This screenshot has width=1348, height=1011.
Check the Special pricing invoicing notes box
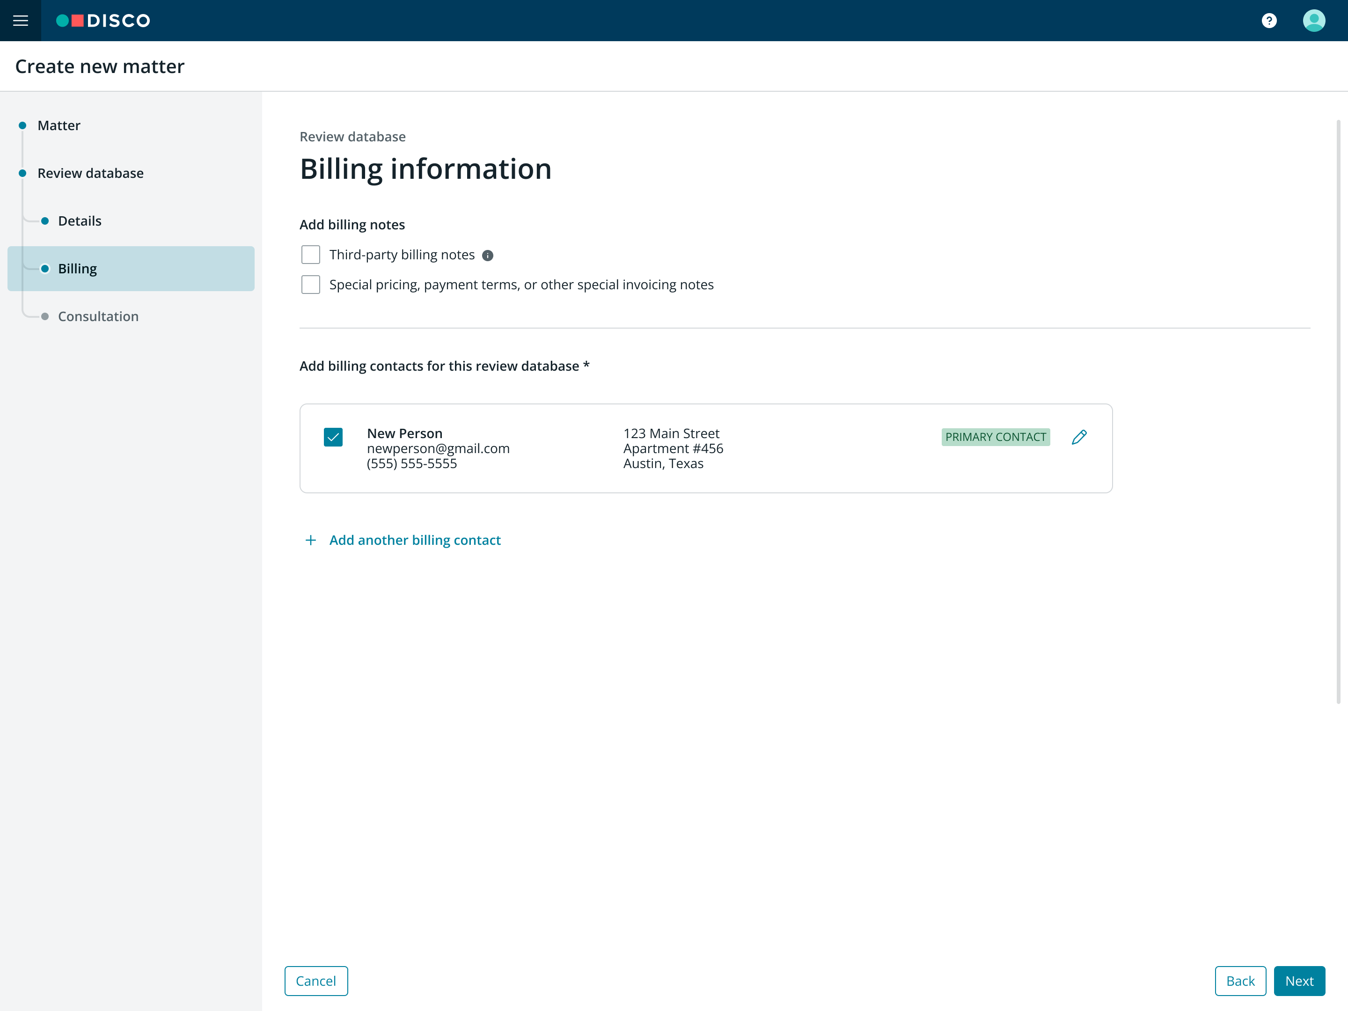(x=311, y=285)
